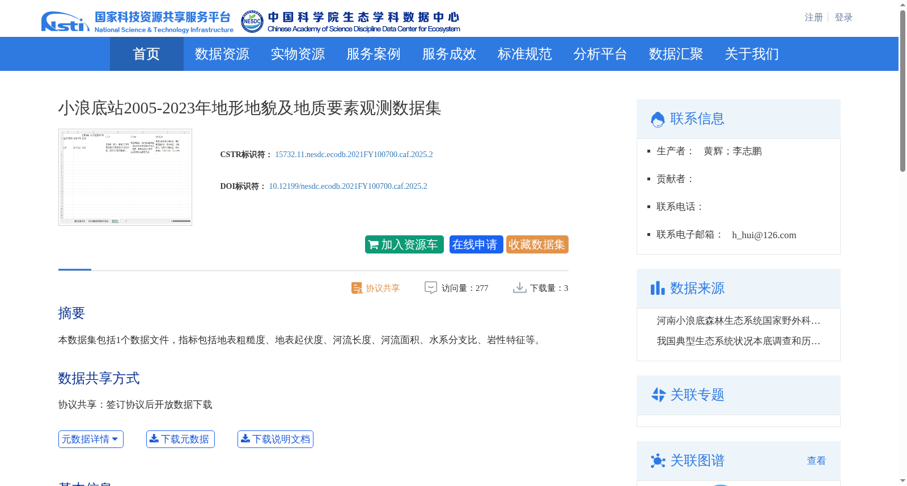Click 下载说明文档 button
The width and height of the screenshot is (907, 486).
pos(276,439)
